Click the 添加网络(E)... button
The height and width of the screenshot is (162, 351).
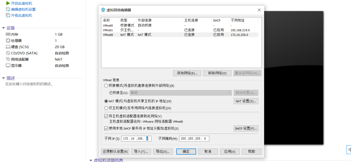(x=187, y=73)
